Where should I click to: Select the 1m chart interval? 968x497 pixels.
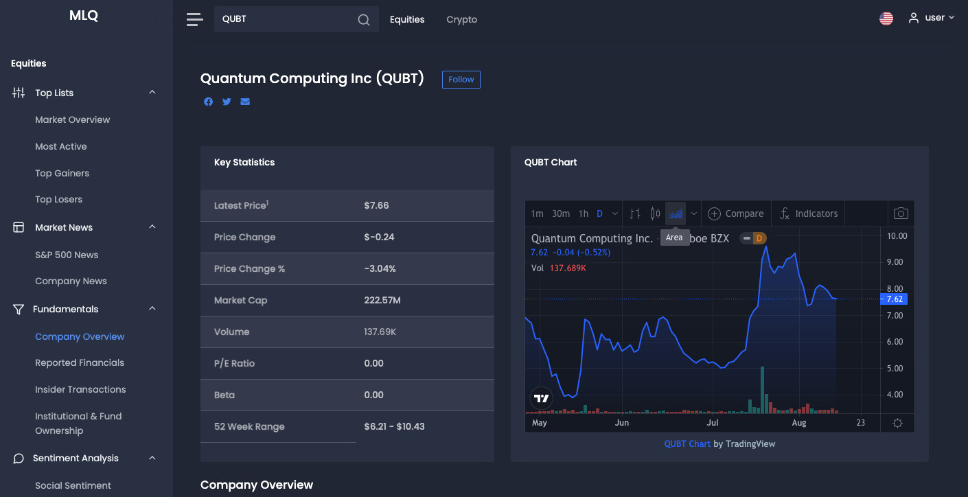pyautogui.click(x=537, y=213)
